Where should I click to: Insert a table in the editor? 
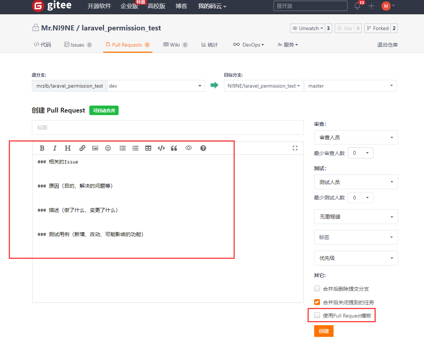pos(148,148)
